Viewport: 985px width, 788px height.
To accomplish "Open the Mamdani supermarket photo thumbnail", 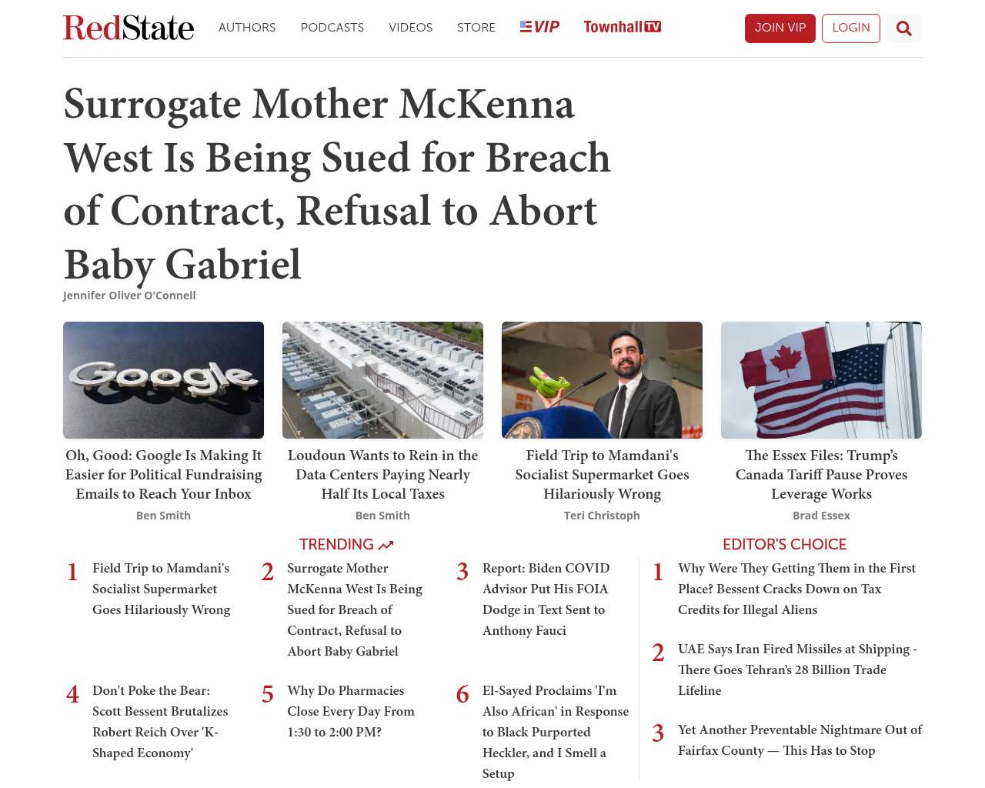I will coord(602,380).
